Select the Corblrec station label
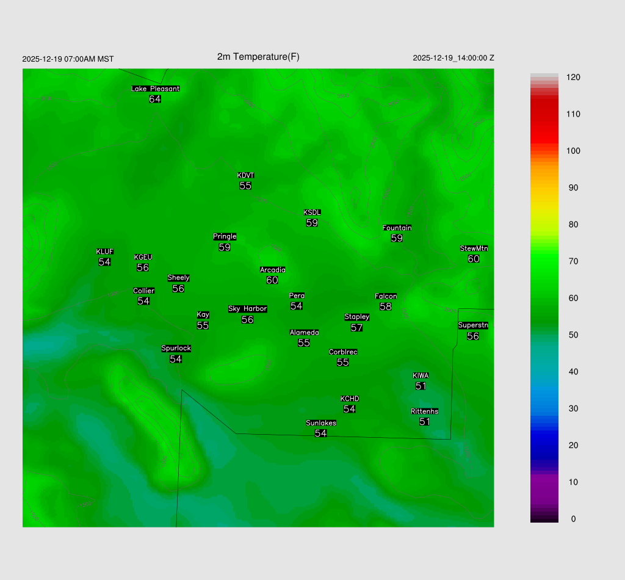Screen dimensions: 625x580 [343, 352]
